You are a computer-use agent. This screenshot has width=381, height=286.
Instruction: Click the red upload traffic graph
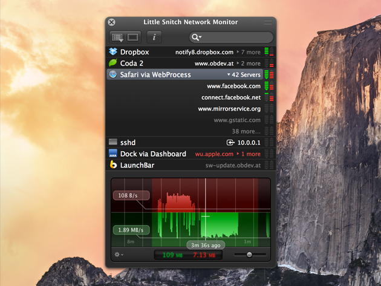190,196
